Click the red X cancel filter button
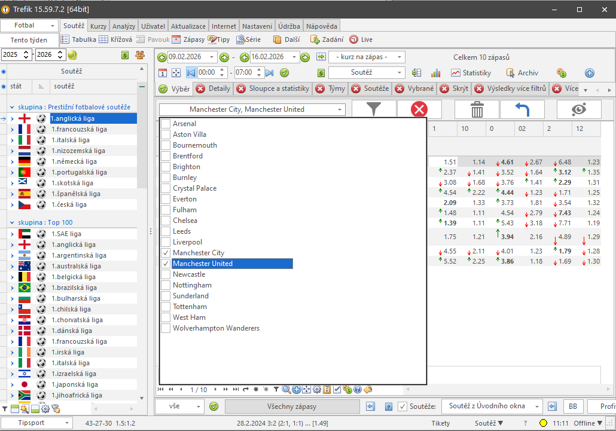 tap(419, 109)
